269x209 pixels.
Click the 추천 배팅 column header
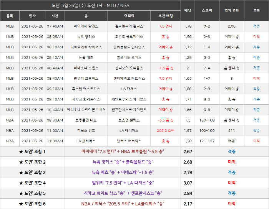tap(165, 16)
